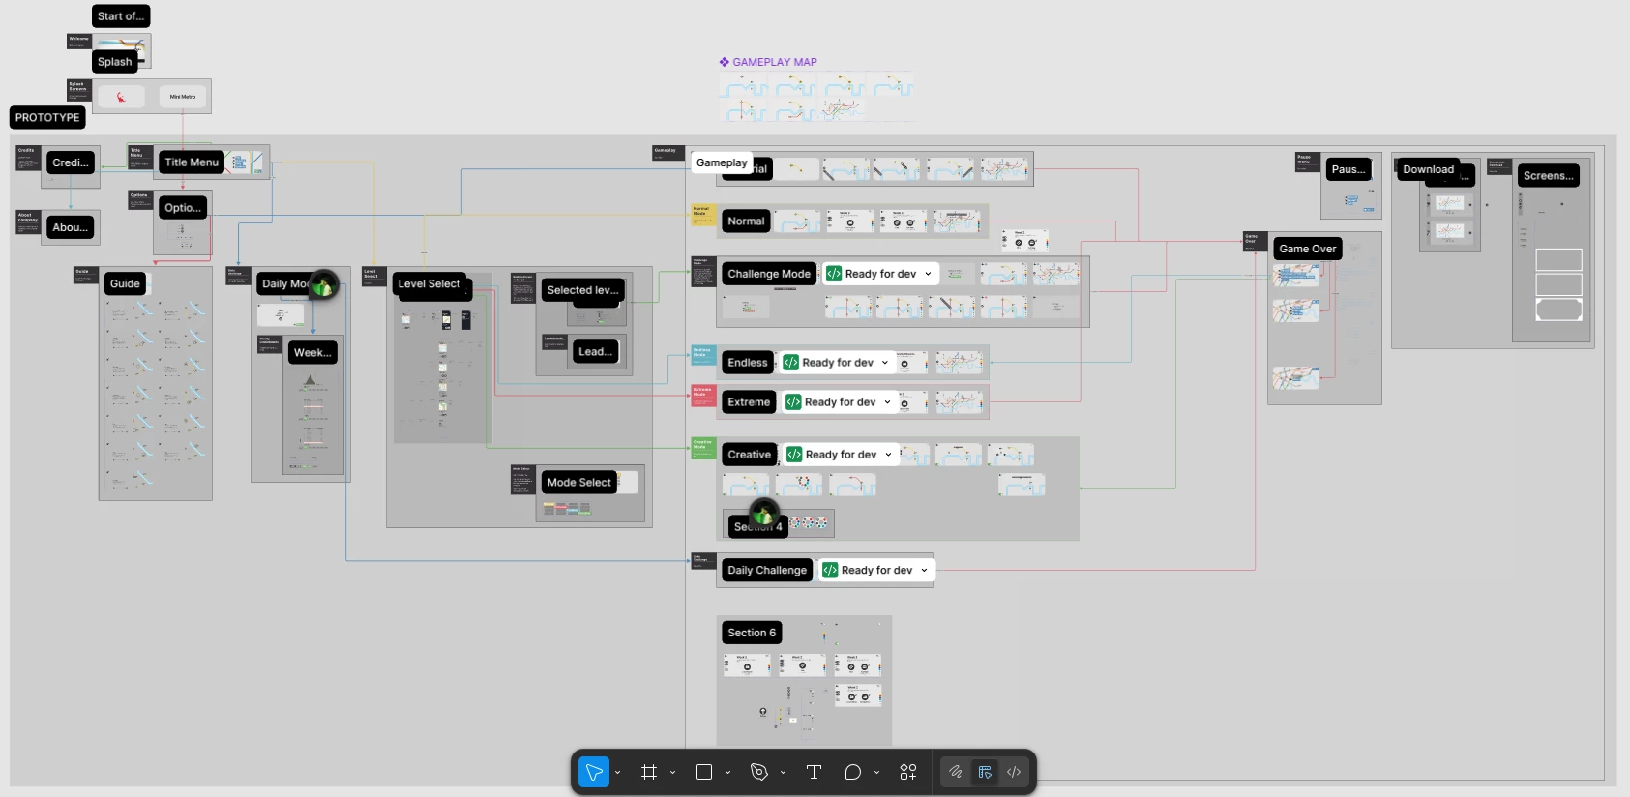The width and height of the screenshot is (1630, 797).
Task: Select the Move tool in the toolbar
Action: pyautogui.click(x=594, y=772)
